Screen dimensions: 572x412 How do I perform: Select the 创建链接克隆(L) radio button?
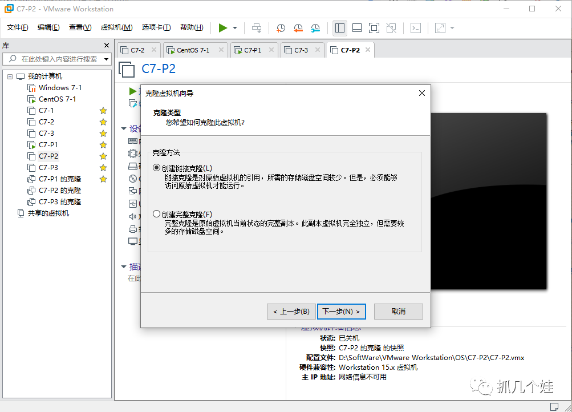pos(156,168)
